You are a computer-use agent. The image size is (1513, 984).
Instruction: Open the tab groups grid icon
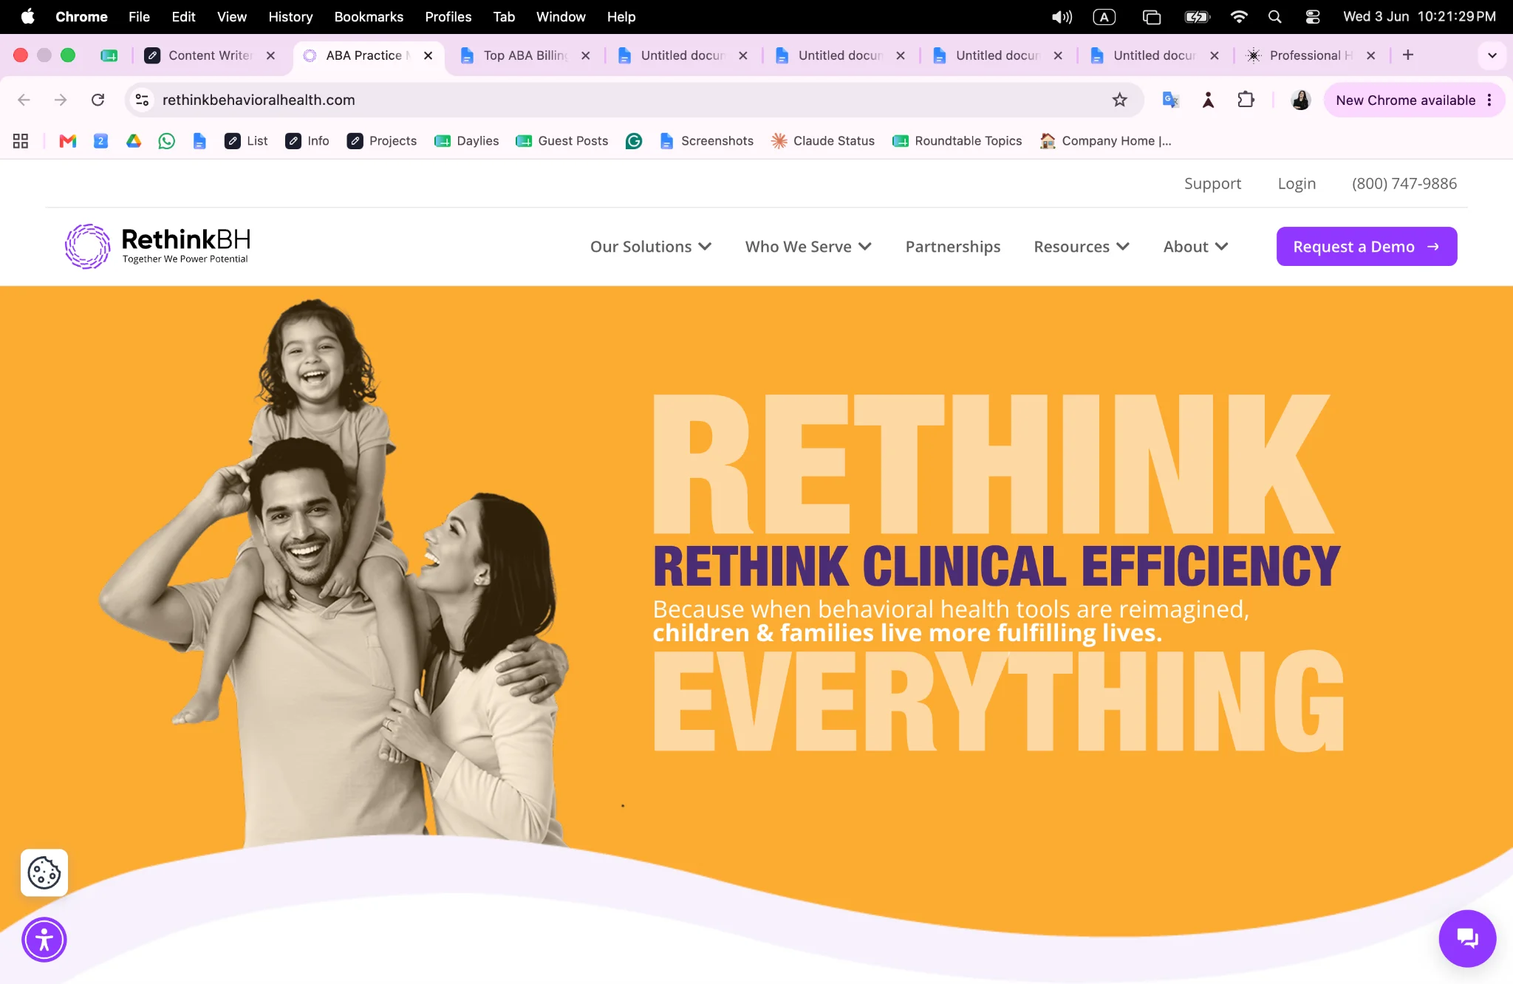[21, 141]
